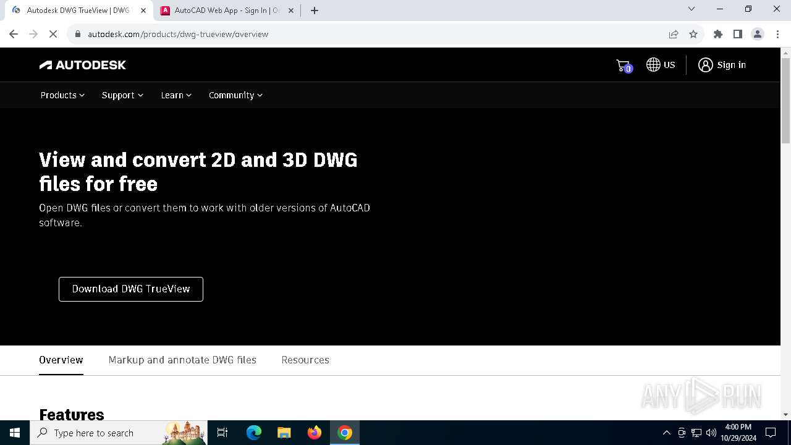Open Markup and annotate DWG files tab
791x445 pixels.
click(x=182, y=360)
